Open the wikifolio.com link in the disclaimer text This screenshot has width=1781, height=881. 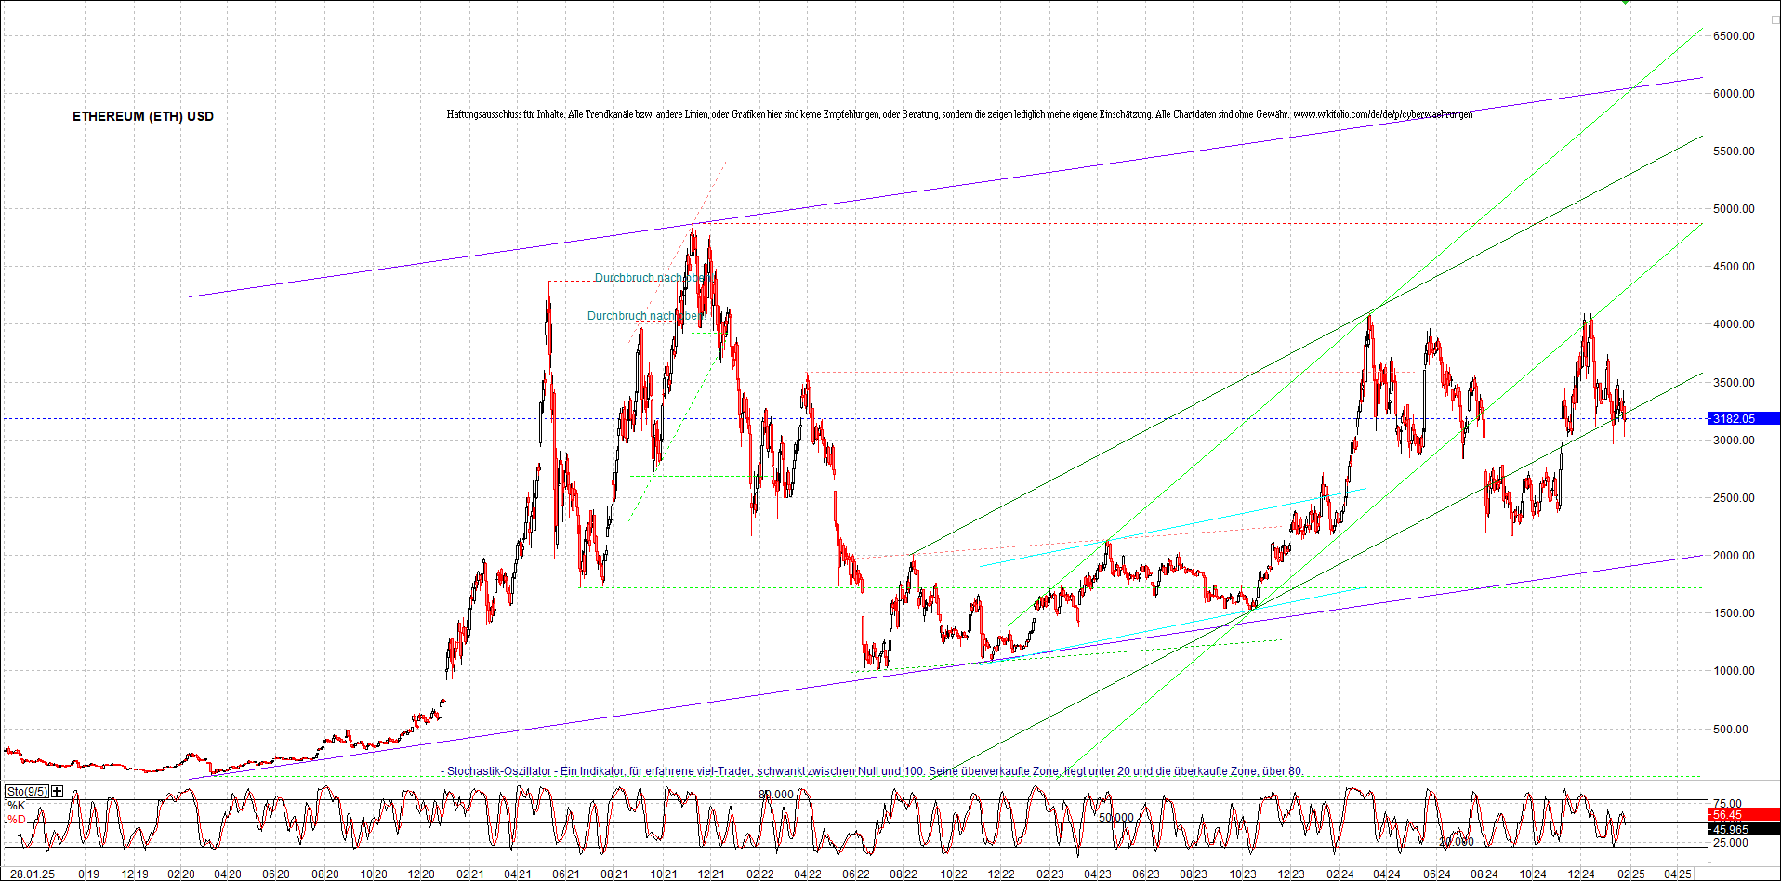(1381, 114)
